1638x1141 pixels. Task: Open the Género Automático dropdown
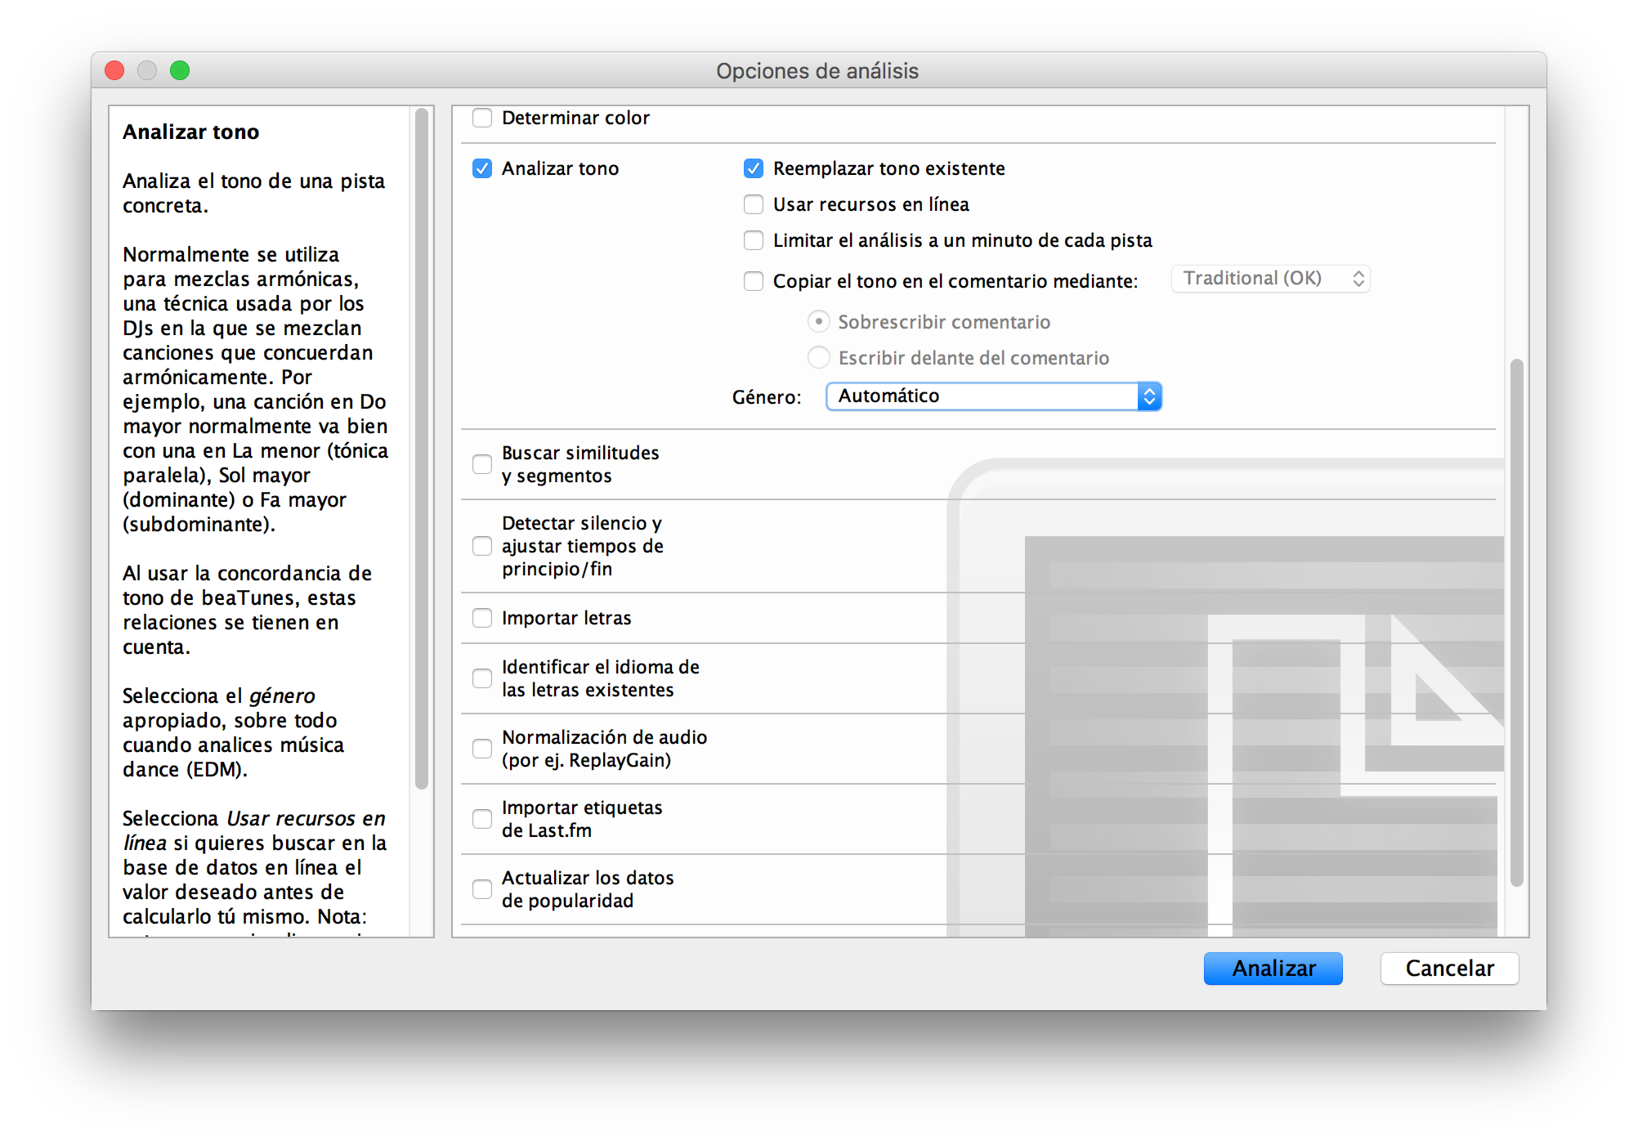994,396
